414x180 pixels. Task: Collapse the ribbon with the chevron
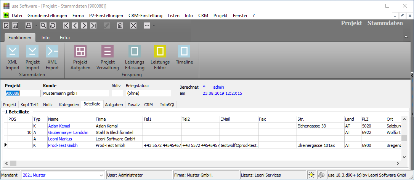(x=406, y=37)
